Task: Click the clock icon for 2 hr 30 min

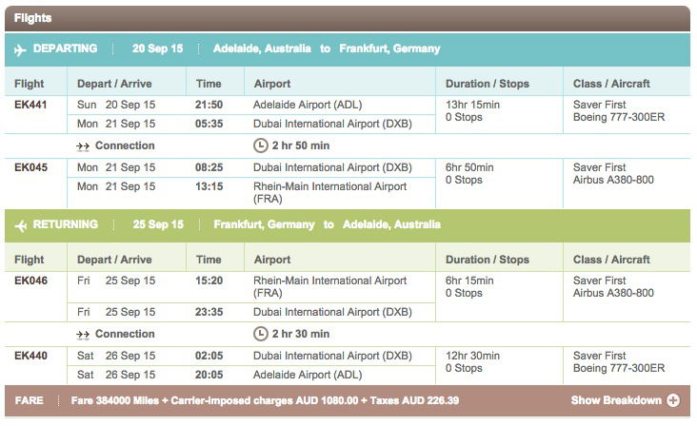Action: [x=261, y=334]
